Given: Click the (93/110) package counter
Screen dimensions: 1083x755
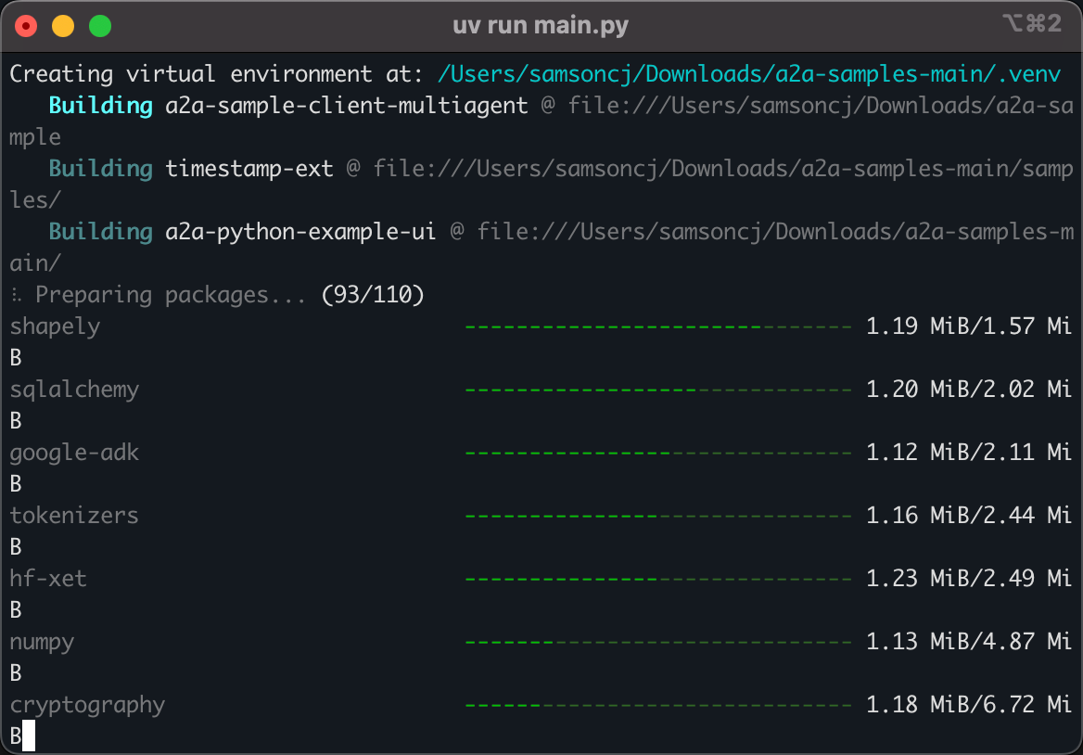Looking at the screenshot, I should [372, 295].
